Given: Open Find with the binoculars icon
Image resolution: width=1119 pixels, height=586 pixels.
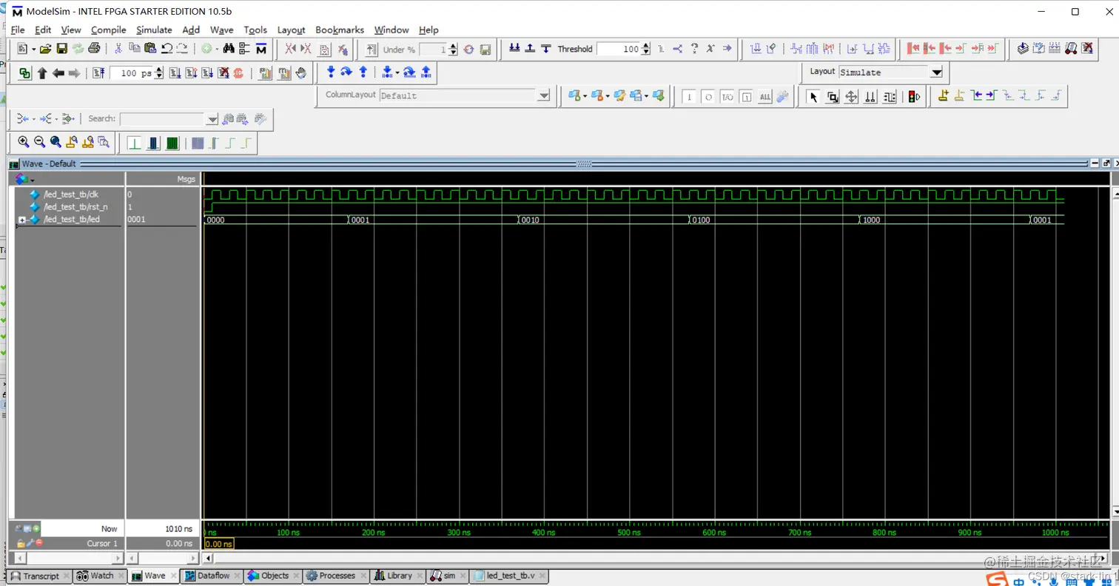Looking at the screenshot, I should click(229, 49).
